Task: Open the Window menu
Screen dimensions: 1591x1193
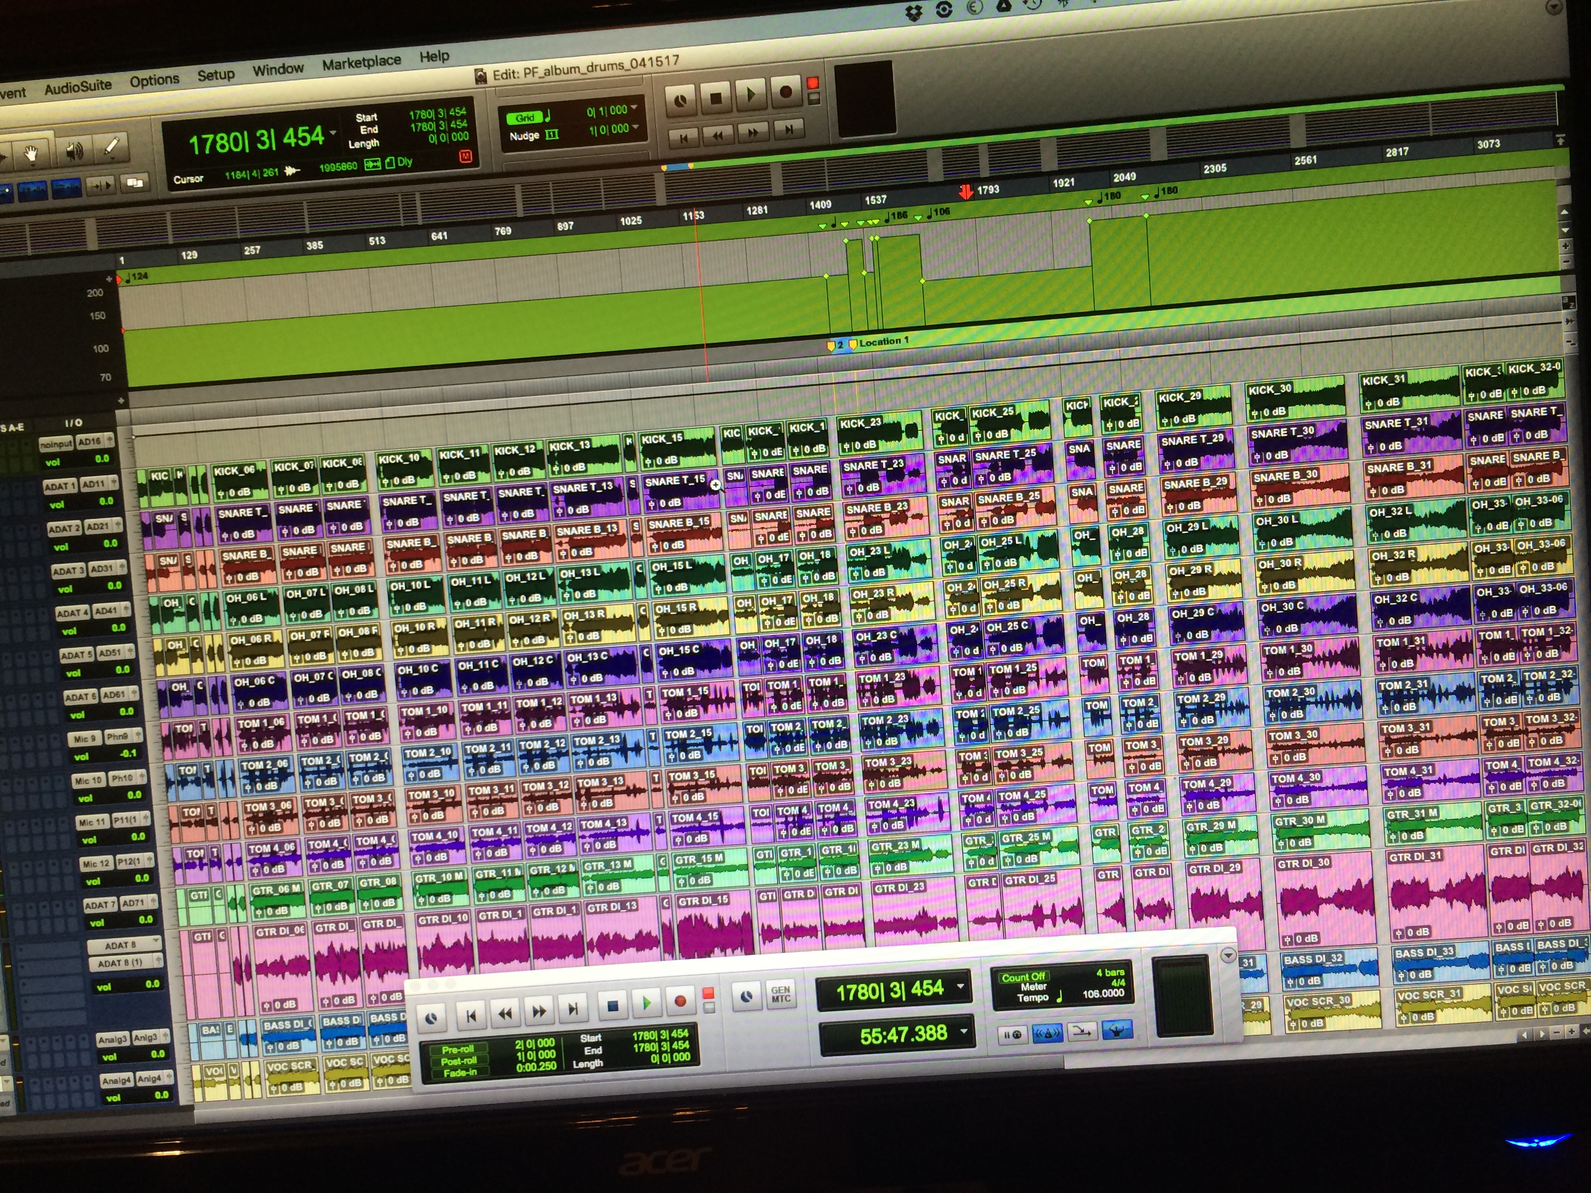Action: coord(278,69)
